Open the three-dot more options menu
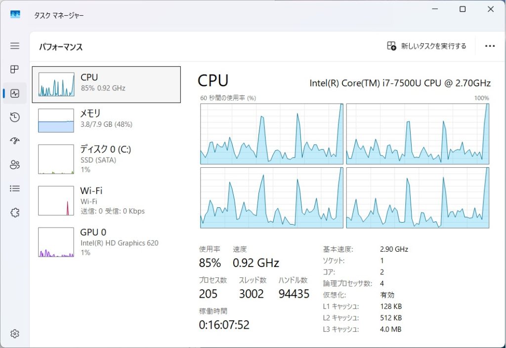Screen dimensions: 506x348 (x=490, y=46)
